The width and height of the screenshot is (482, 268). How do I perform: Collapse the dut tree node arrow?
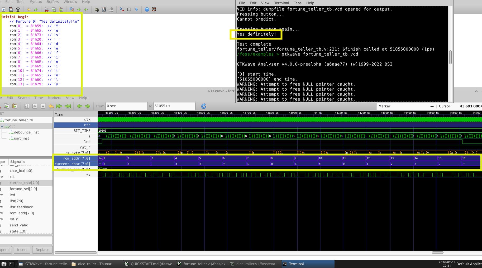(2, 126)
